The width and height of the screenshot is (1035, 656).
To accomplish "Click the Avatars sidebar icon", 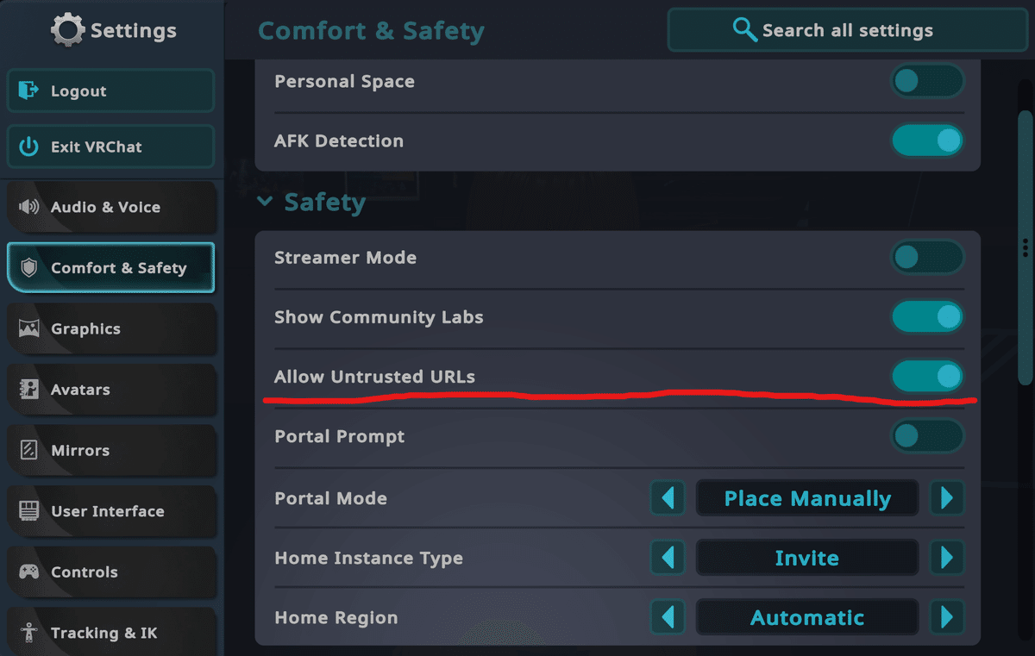I will click(x=28, y=390).
